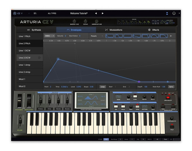This screenshot has height=151, width=192.
Task: Choose the sixth envelope preset shape
Action: [155, 36]
